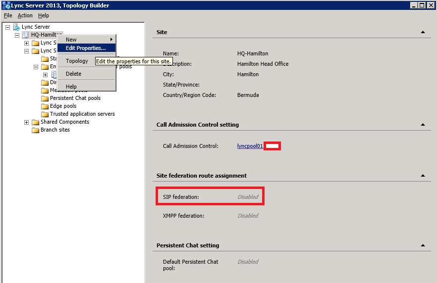Open the Action menu in menu bar
The image size is (437, 283).
coord(25,15)
